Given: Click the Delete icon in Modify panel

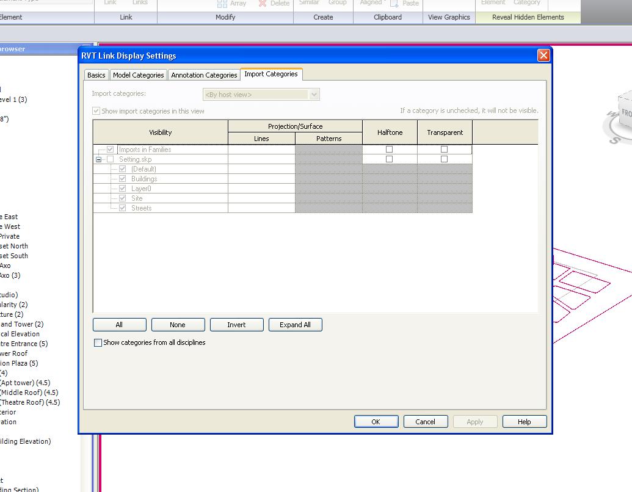Looking at the screenshot, I should tap(263, 3).
